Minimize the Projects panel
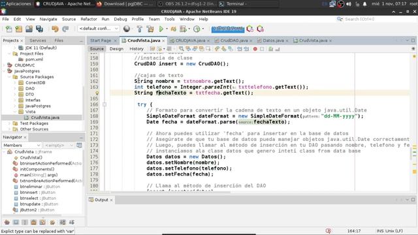The width and height of the screenshot is (418, 235). click(x=81, y=40)
